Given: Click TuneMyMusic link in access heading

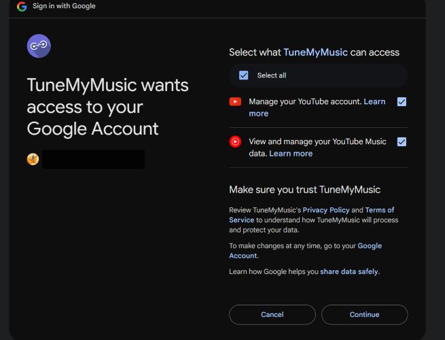Looking at the screenshot, I should pyautogui.click(x=315, y=52).
